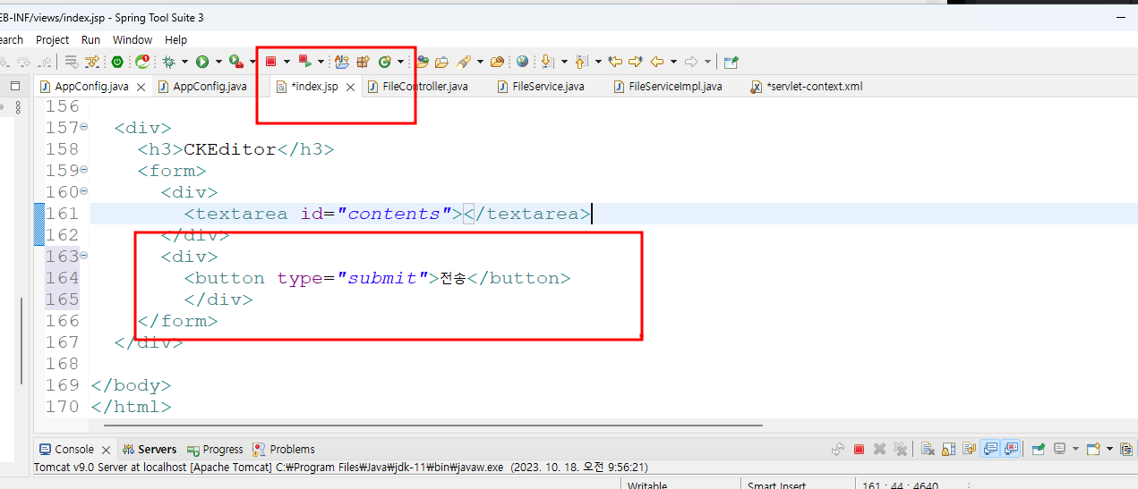Open New Java Class dropdown arrow
1138x489 pixels.
click(x=400, y=62)
